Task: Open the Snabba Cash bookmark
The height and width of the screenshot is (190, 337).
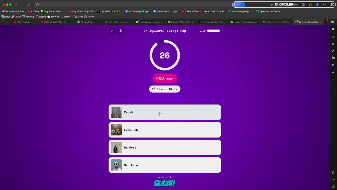Action: tap(213, 11)
